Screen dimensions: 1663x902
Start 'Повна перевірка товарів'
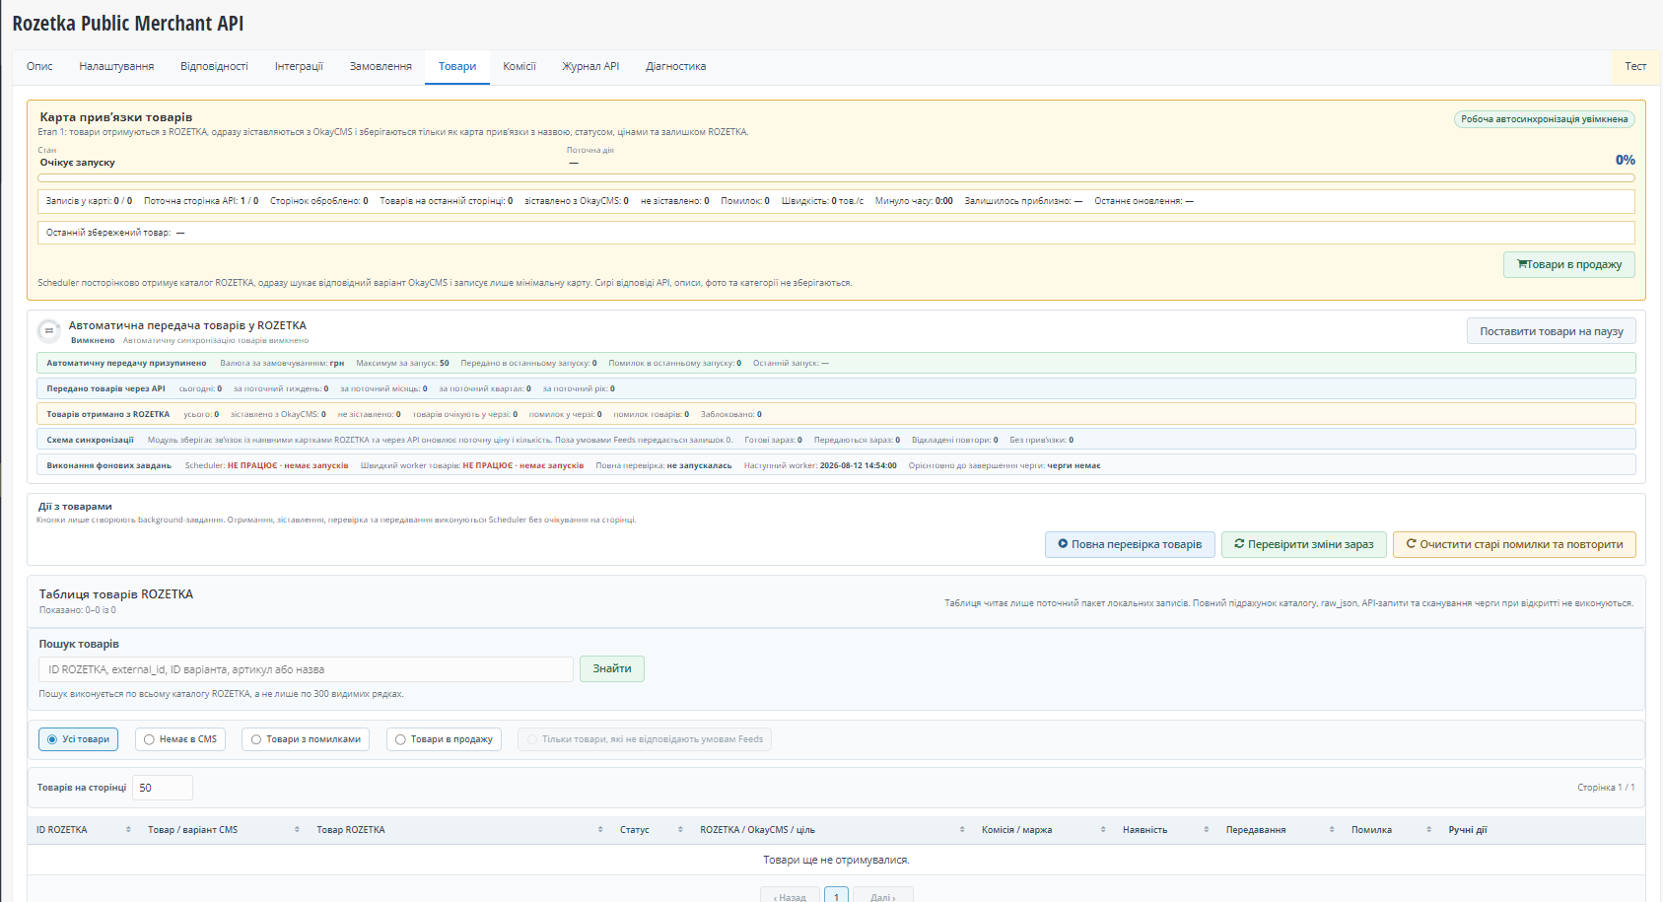(1130, 544)
